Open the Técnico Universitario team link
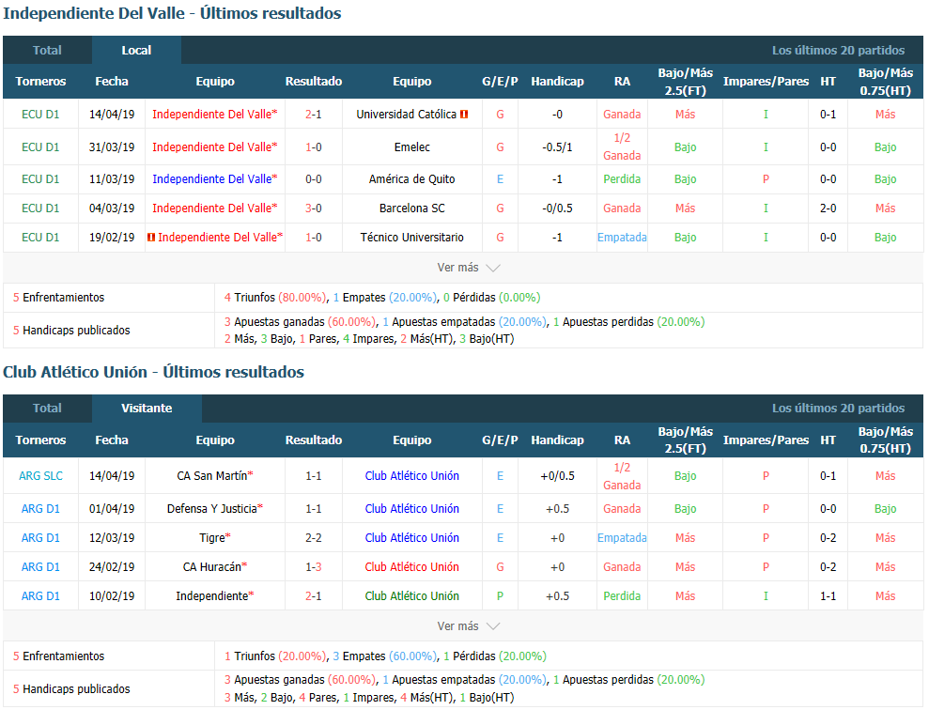This screenshot has width=929, height=710. 411,238
